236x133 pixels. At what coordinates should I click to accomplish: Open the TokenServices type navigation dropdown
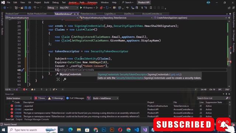[x=116, y=18]
